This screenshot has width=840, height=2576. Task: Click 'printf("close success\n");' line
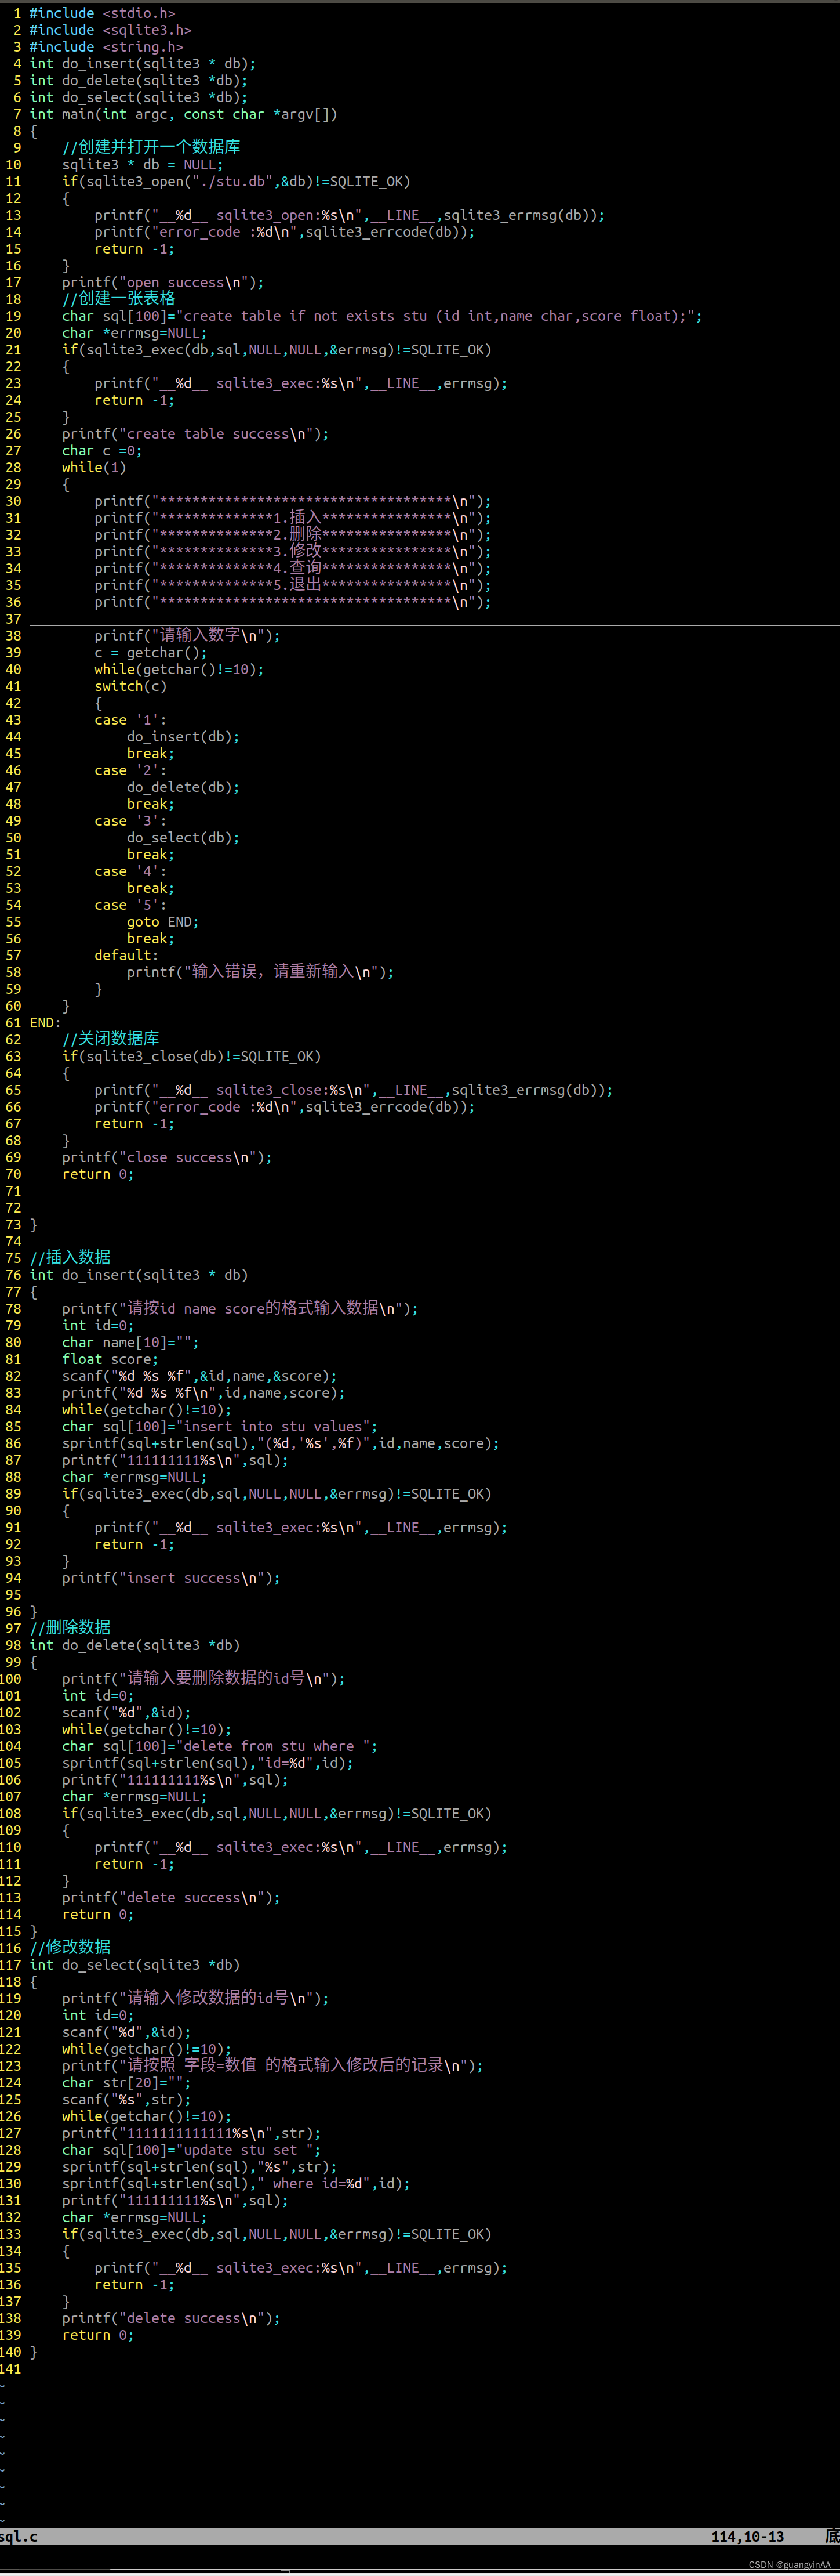click(x=167, y=1157)
